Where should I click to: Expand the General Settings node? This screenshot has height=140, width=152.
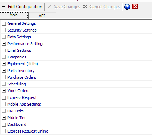(4, 23)
